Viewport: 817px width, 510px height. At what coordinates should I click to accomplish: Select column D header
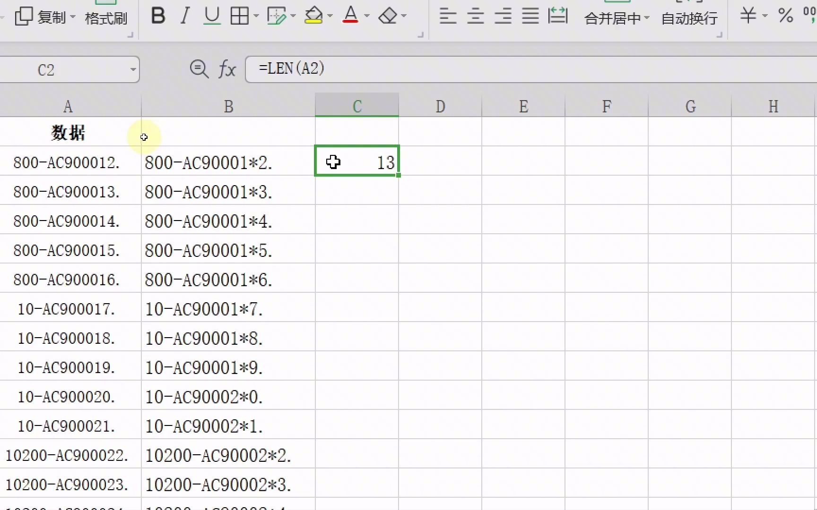440,107
